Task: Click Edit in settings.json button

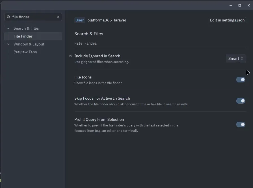Action: tap(227, 20)
